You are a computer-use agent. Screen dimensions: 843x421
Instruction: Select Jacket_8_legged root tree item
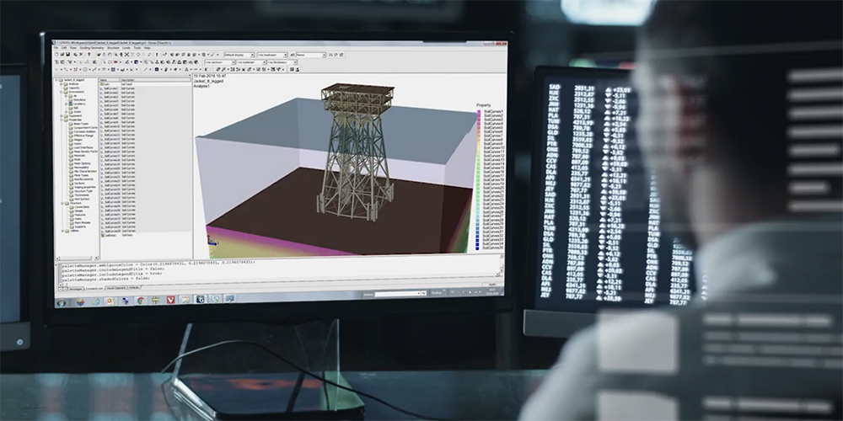pyautogui.click(x=74, y=80)
